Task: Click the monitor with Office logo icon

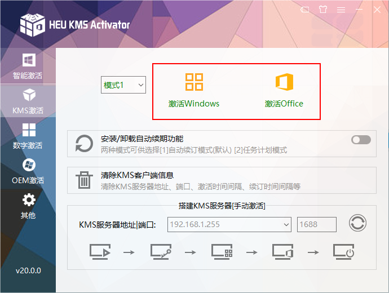Action: (282, 252)
